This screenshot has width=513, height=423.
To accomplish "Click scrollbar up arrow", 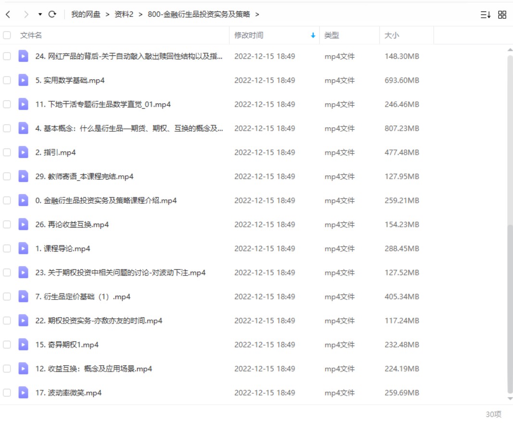I will click(510, 50).
